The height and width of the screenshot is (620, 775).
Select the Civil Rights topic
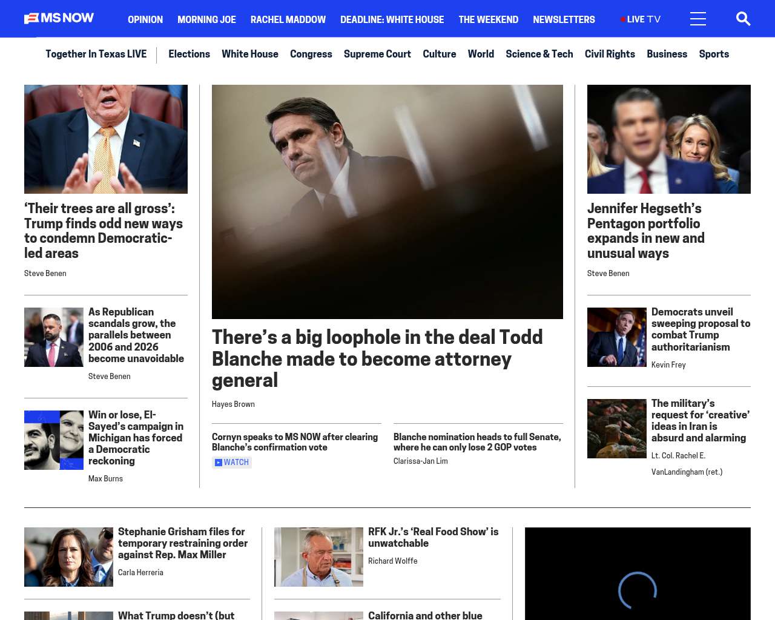[x=610, y=54]
